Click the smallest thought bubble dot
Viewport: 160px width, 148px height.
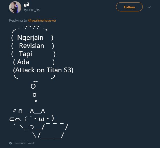pos(36,101)
